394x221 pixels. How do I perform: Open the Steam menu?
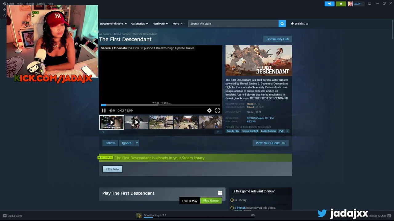coord(10,4)
